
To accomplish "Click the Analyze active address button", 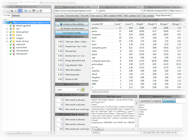I will click(x=72, y=24).
